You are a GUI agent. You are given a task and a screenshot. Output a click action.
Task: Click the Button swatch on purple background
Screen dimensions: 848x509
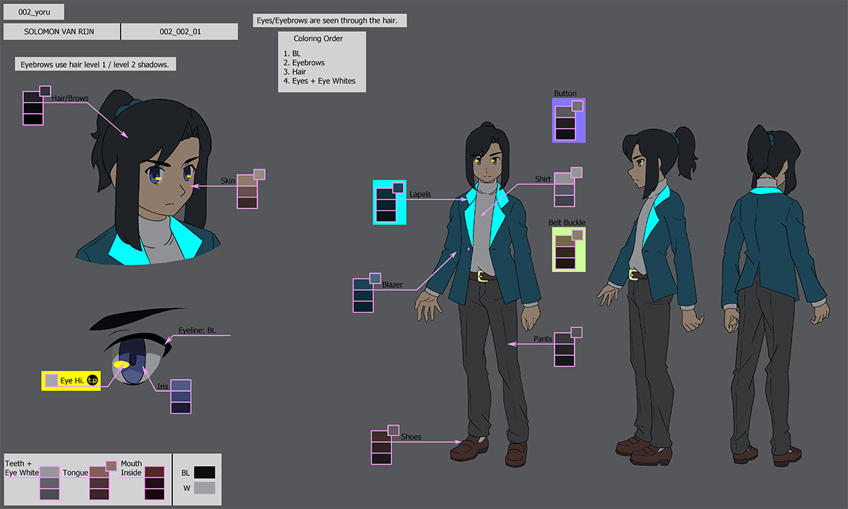567,121
